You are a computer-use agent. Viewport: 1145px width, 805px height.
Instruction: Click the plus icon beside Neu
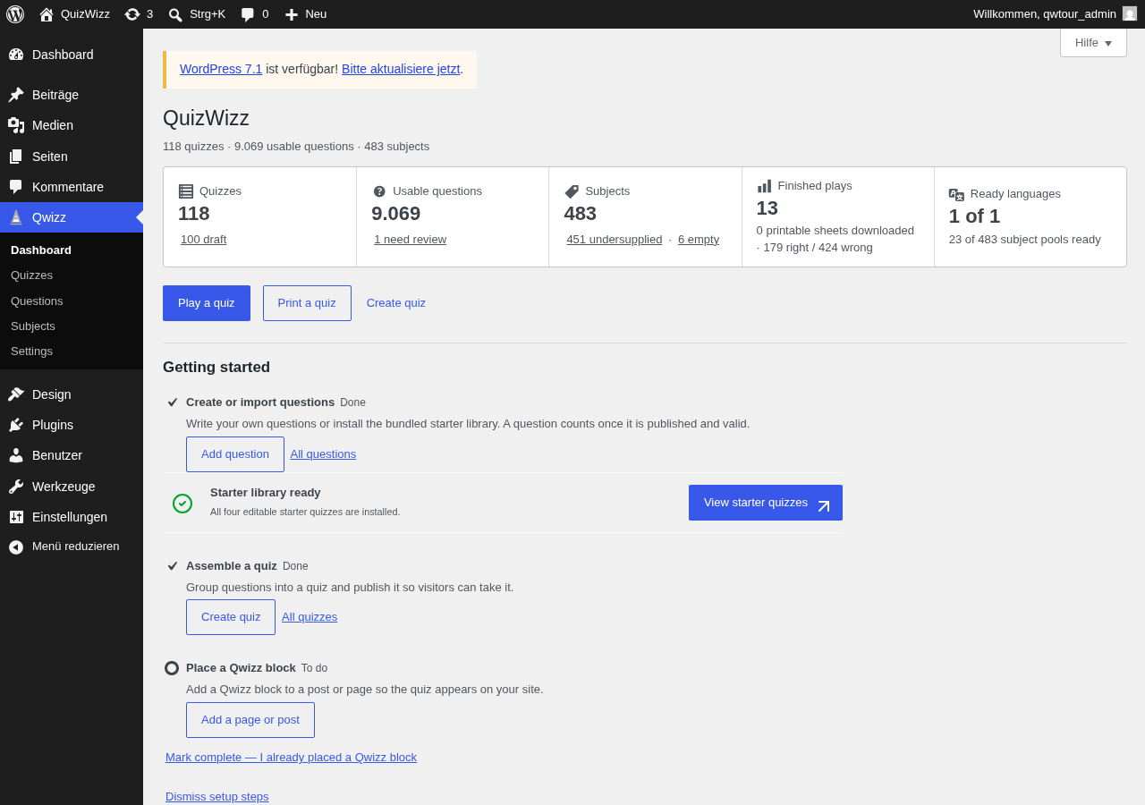[292, 14]
